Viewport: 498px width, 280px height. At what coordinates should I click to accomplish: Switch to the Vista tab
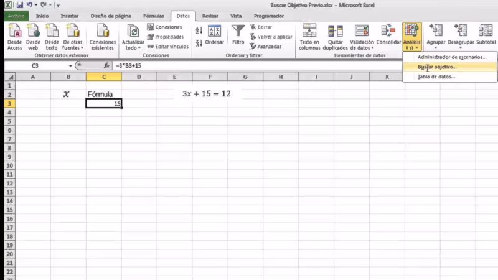click(236, 16)
